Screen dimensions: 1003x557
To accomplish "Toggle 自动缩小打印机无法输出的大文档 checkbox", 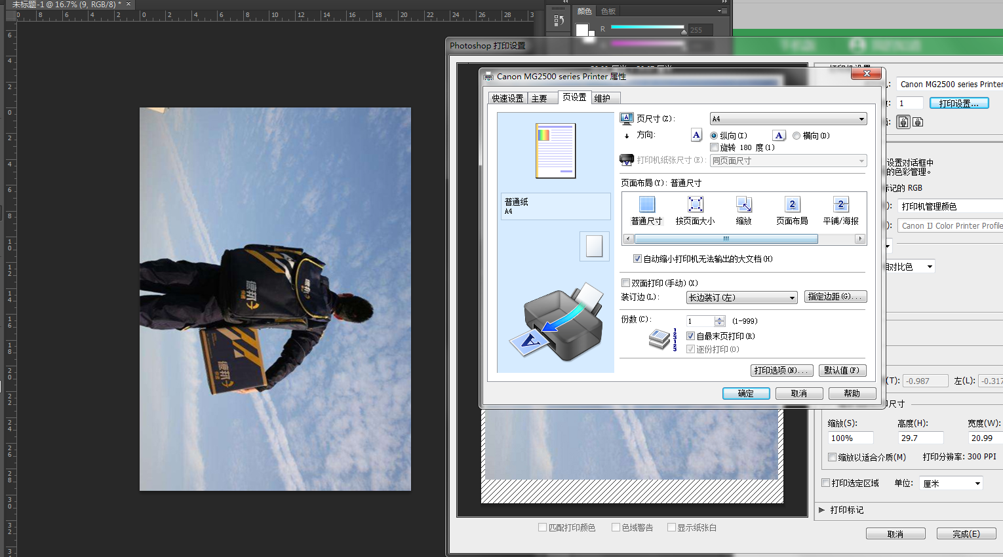I will click(637, 259).
